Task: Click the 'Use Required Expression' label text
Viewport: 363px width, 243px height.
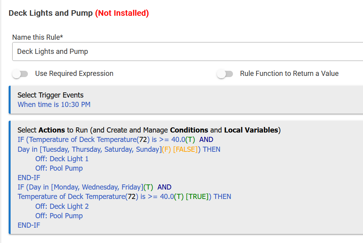Action: coord(74,74)
